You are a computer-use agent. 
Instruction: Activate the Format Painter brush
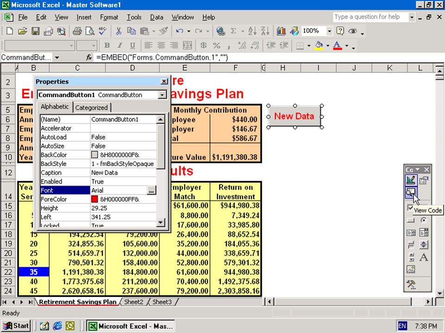tap(164, 31)
